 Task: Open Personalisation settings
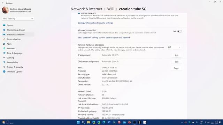coord(14,39)
